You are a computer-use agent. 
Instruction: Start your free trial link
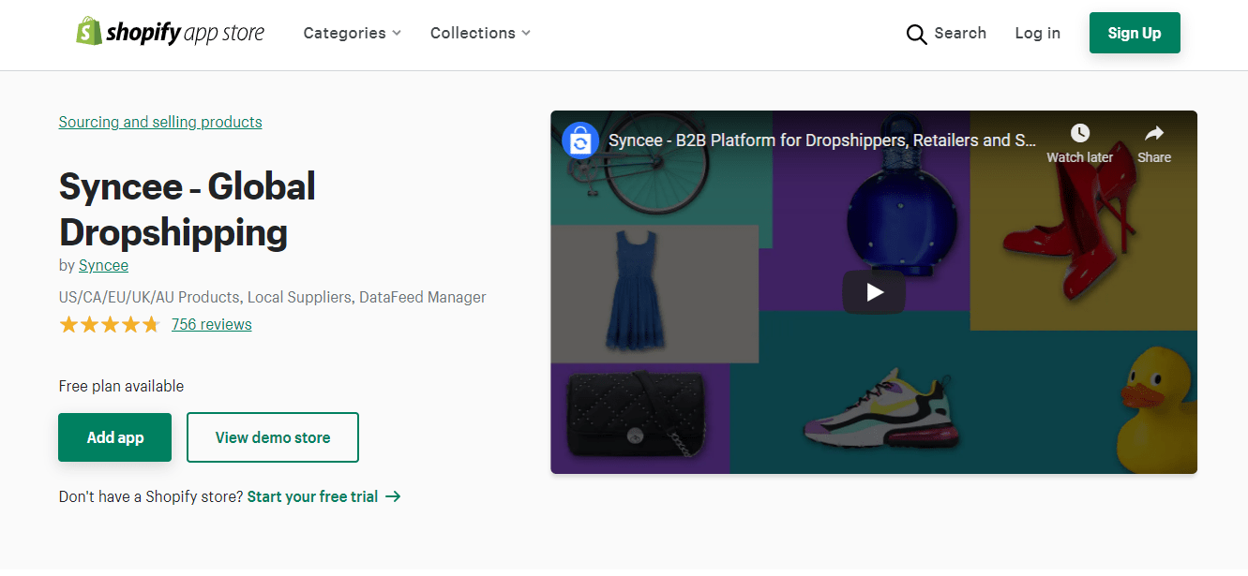tap(324, 496)
